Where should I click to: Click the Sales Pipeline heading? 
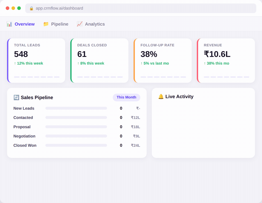37,98
